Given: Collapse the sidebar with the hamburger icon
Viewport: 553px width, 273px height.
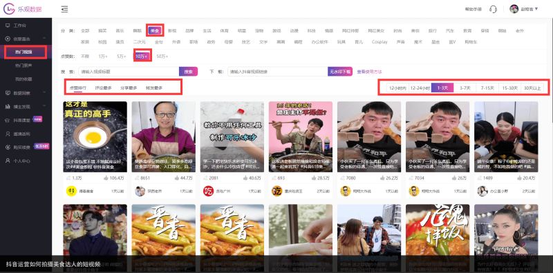Looking at the screenshot, I should pos(64,9).
